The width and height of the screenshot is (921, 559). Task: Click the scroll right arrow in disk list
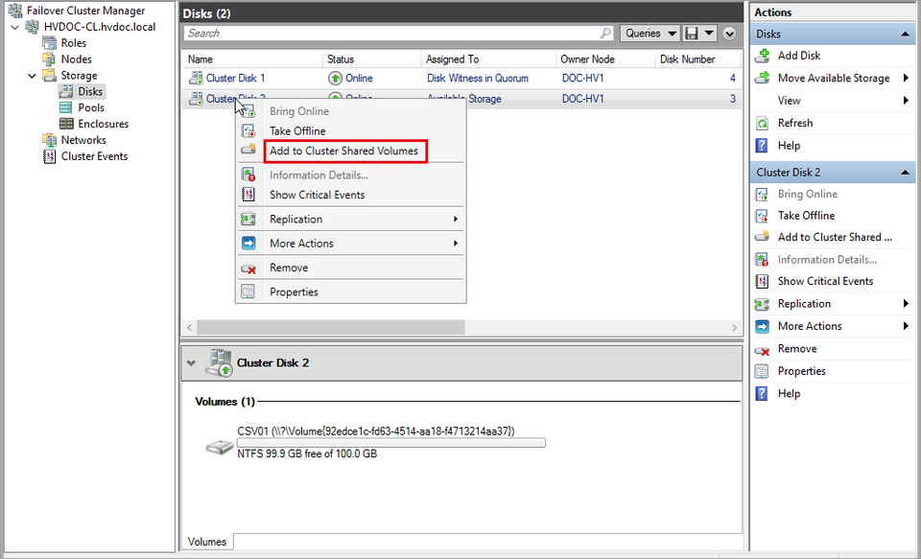[734, 327]
